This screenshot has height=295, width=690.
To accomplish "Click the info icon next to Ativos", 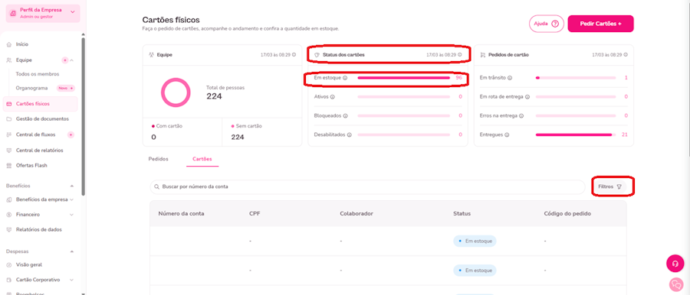I will click(332, 96).
